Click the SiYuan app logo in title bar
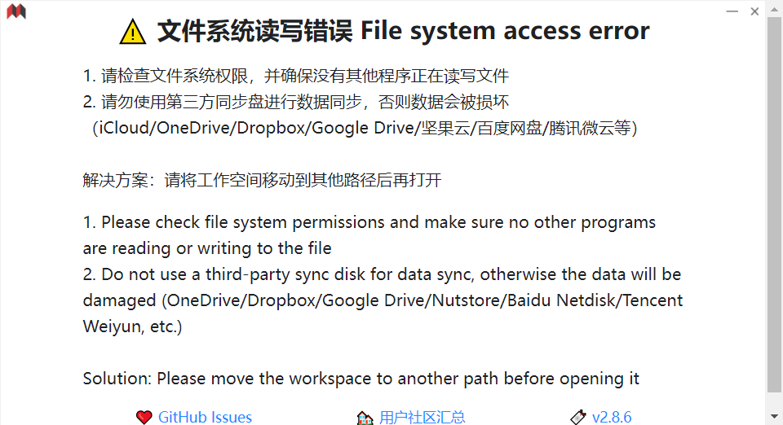This screenshot has width=783, height=425. click(16, 11)
